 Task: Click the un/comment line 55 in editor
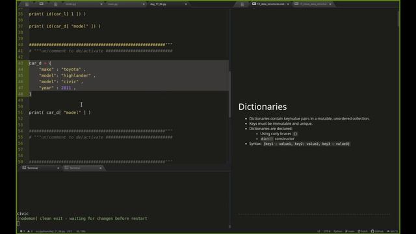click(101, 137)
